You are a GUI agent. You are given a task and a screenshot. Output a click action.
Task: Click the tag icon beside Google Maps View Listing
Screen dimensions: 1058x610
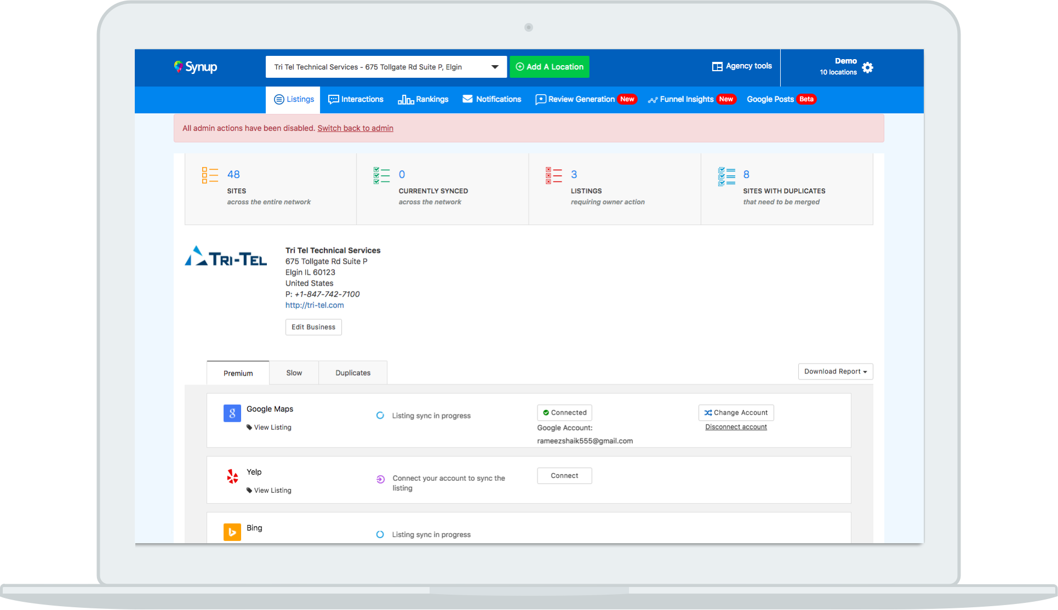[249, 428]
